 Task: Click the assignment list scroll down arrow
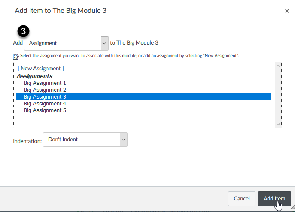[278, 124]
